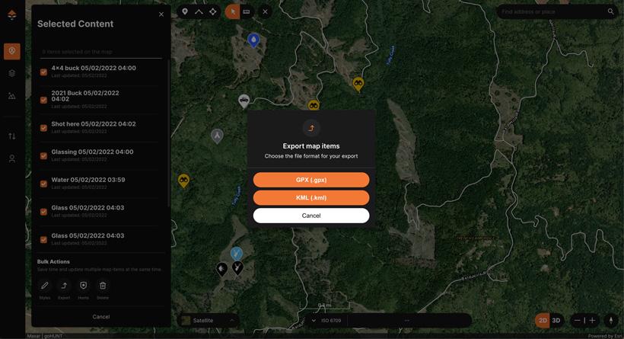Click the Hunts shield bulk action
The image size is (624, 339).
coord(83,286)
